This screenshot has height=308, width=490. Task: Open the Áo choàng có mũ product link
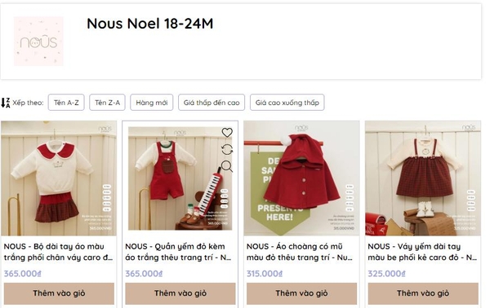tap(300, 252)
